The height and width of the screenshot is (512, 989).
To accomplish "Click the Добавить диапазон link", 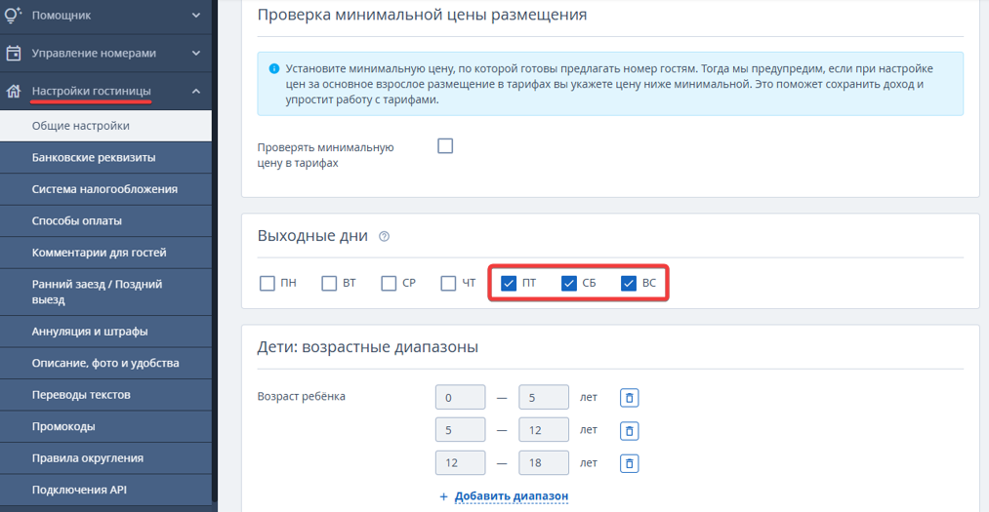I will click(x=512, y=496).
